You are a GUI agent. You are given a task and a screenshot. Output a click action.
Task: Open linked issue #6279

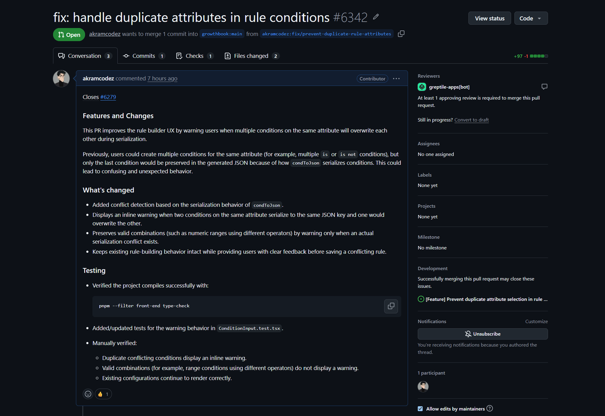108,97
